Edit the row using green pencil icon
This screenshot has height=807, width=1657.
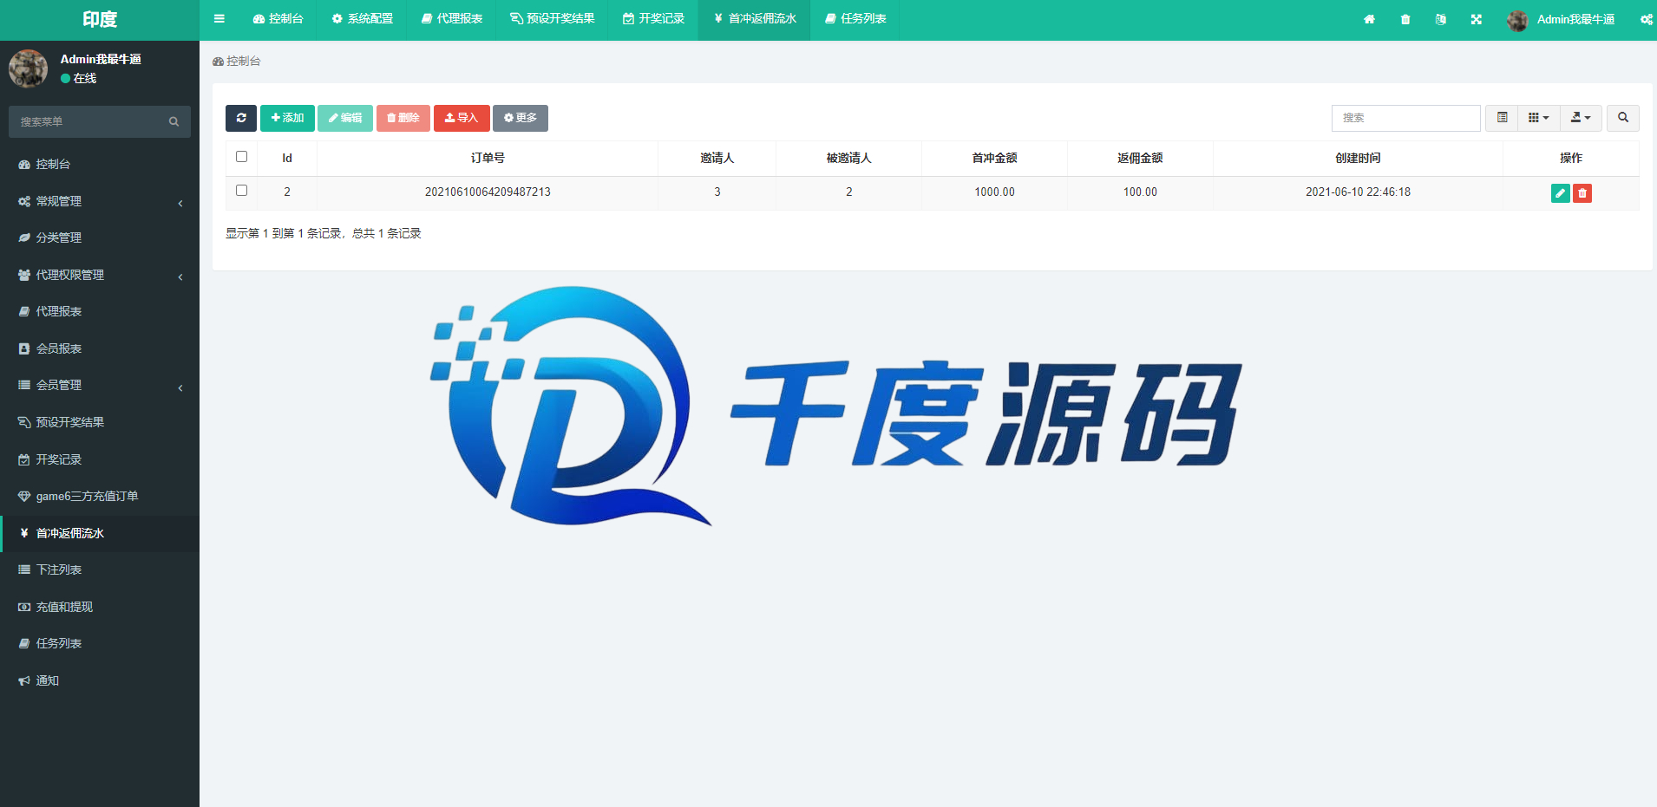1560,193
